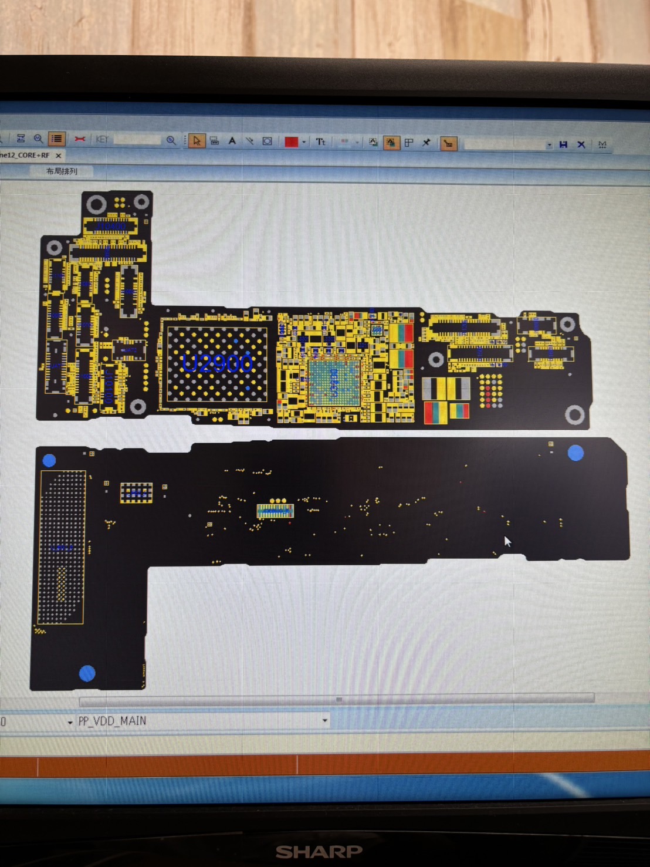The width and height of the screenshot is (650, 867).
Task: Open the left bottom dropdown showing 0
Action: click(70, 722)
